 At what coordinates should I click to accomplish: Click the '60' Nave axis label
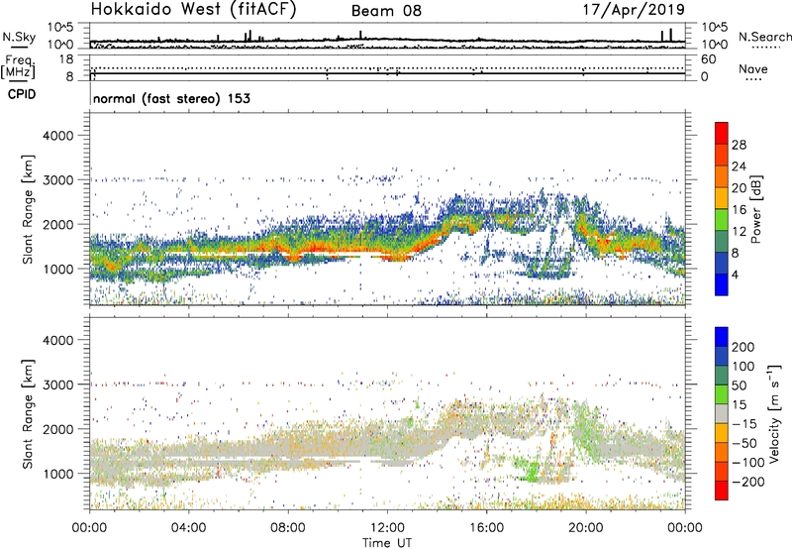point(708,59)
